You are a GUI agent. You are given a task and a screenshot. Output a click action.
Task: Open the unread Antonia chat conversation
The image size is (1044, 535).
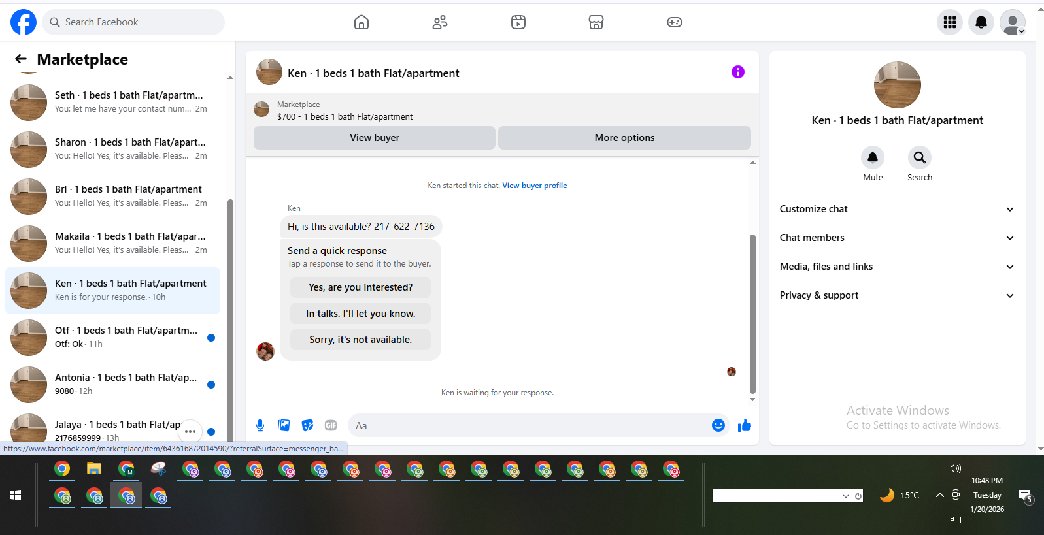point(112,385)
